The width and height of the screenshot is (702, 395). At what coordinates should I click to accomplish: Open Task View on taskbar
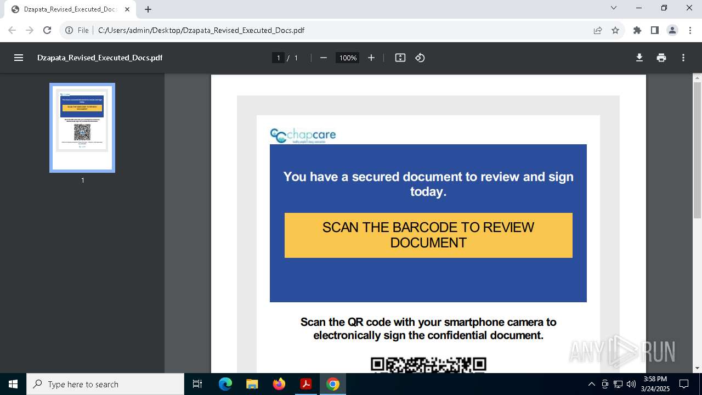click(x=197, y=384)
